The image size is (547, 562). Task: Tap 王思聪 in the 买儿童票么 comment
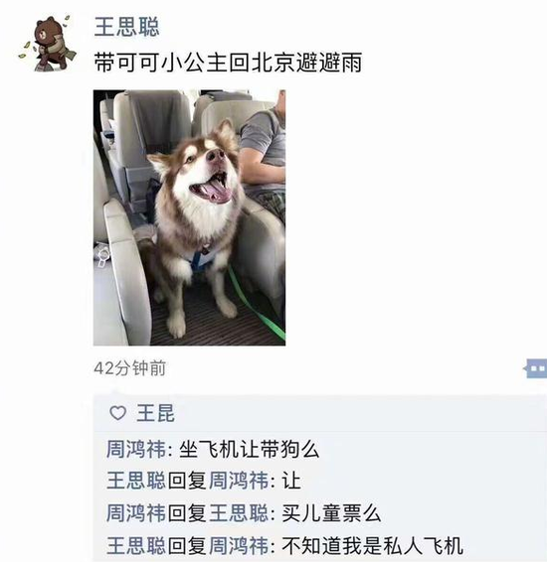(x=239, y=513)
